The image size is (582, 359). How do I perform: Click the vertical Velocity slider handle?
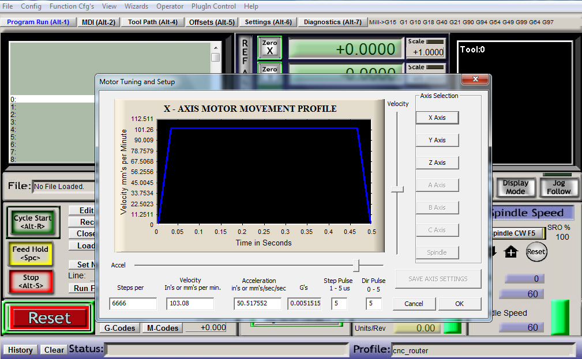pos(397,188)
